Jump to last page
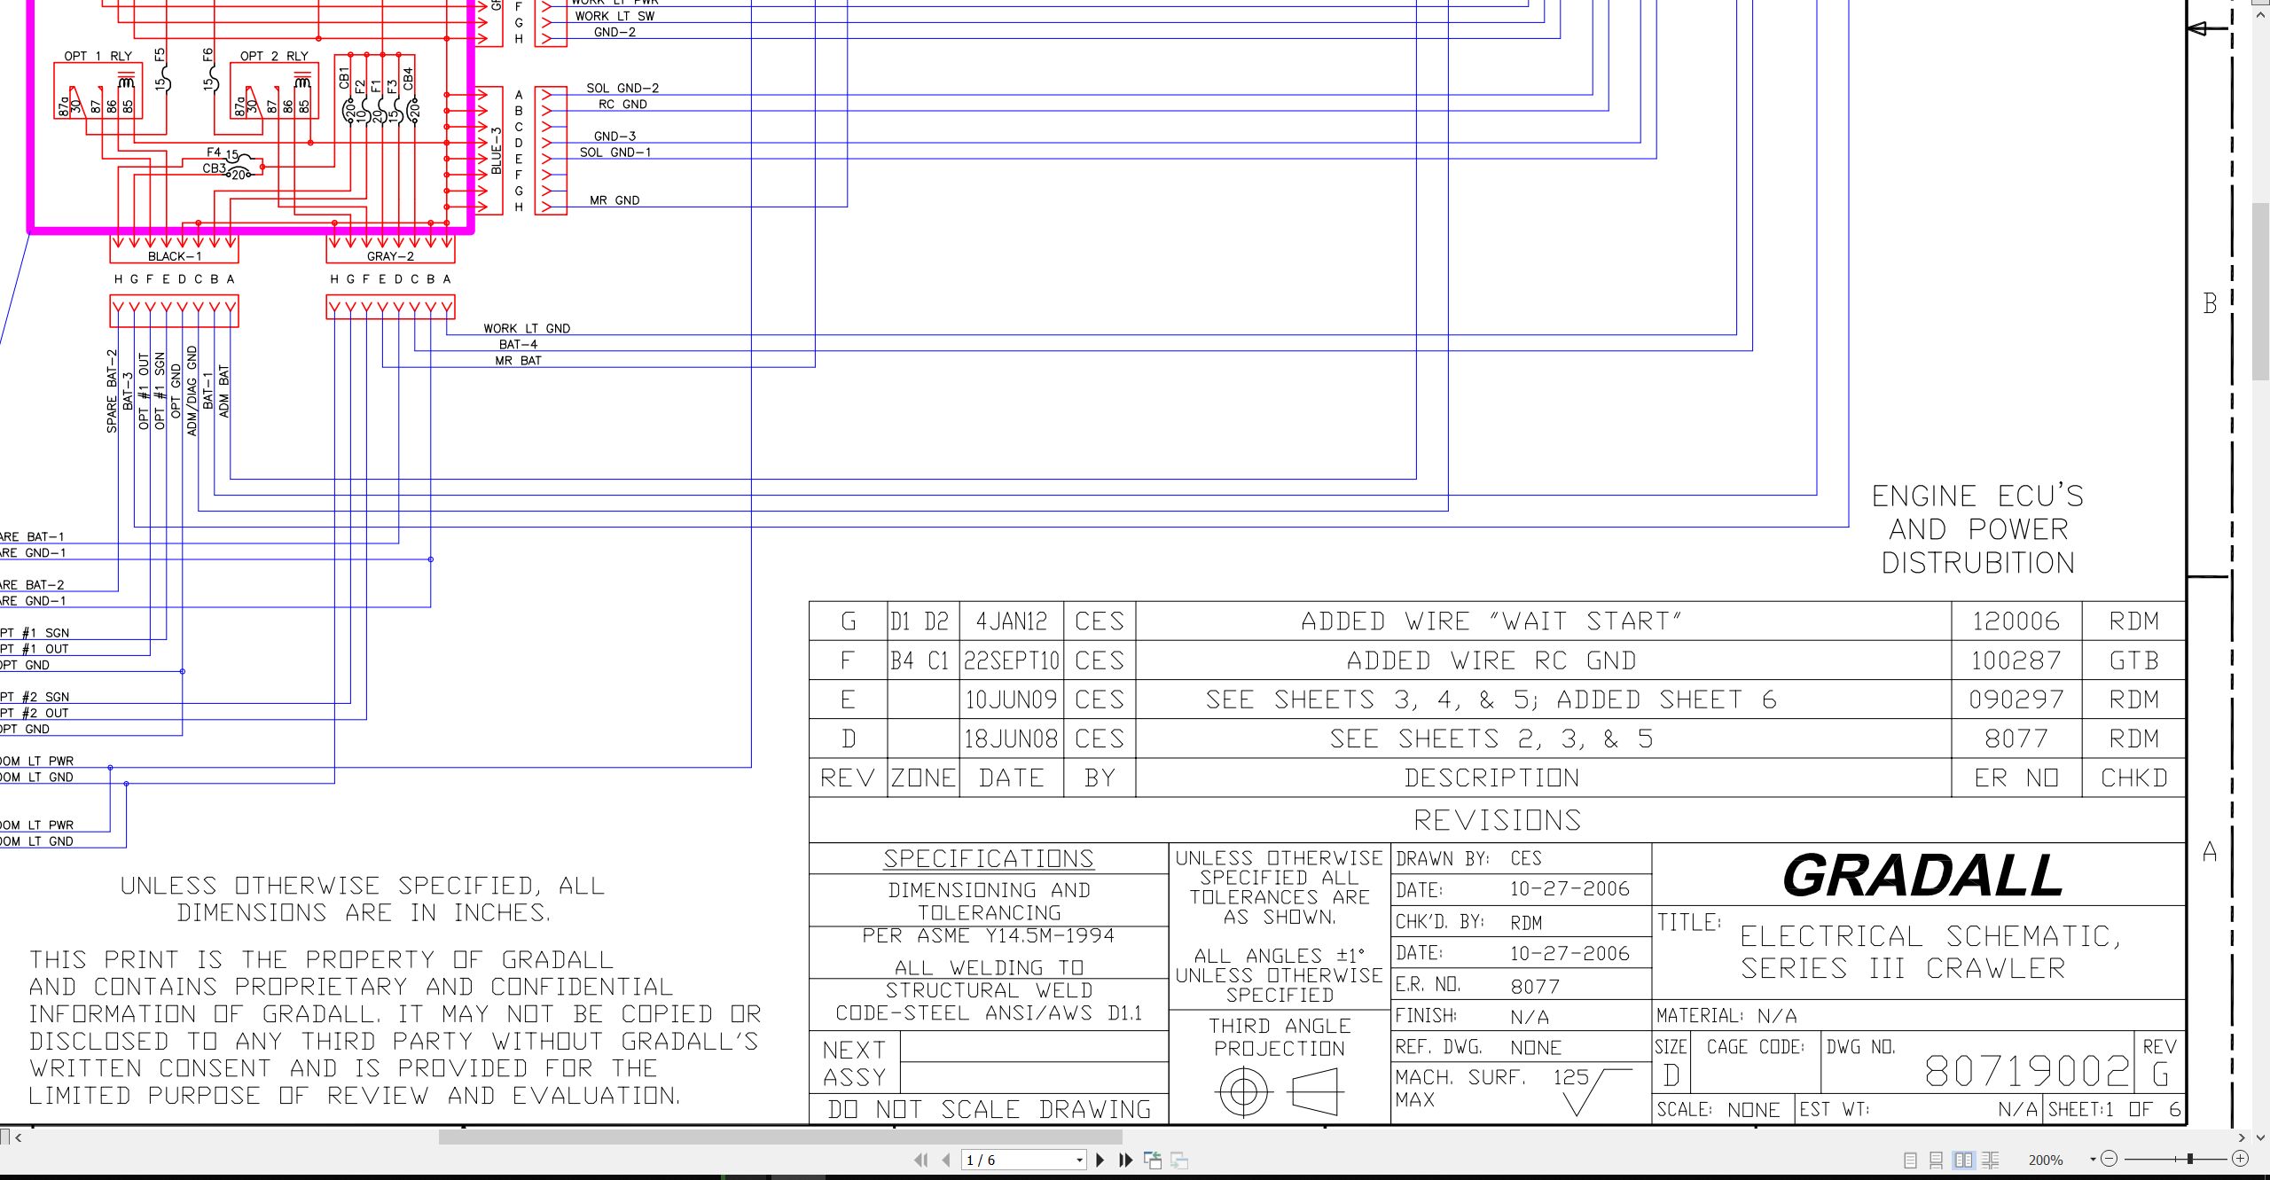 tap(1125, 1160)
